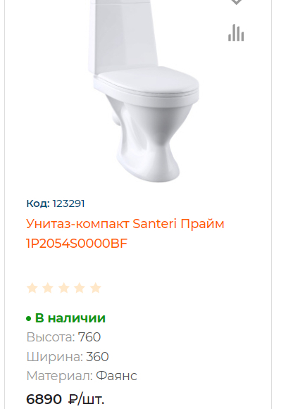Click the 6890 price value

[44, 399]
